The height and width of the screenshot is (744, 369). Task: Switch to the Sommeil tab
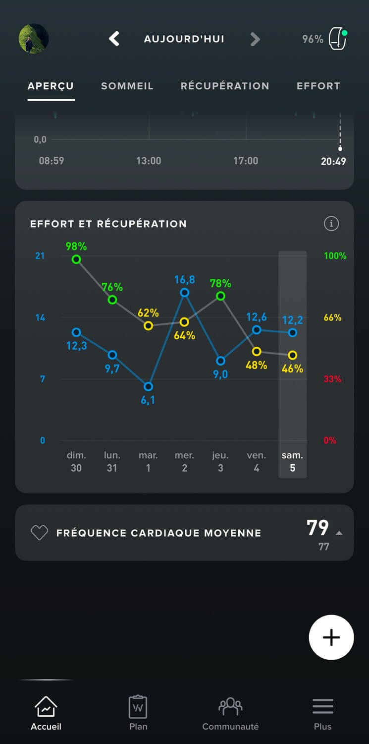[127, 86]
